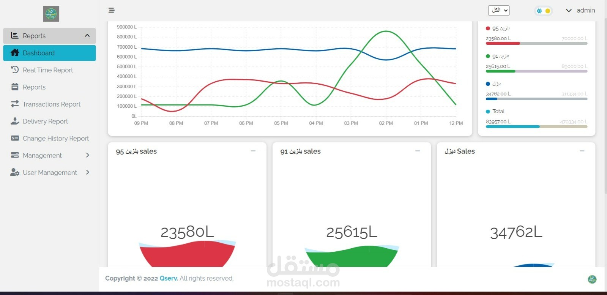Click the Real Time Report history icon
The height and width of the screenshot is (295, 607).
click(x=15, y=69)
